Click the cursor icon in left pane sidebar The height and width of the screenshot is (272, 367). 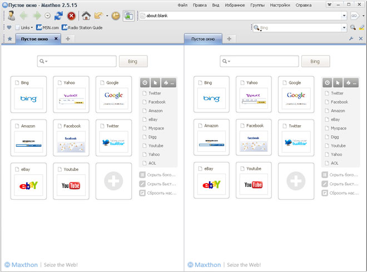tap(155, 83)
